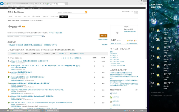Select the コミュニティ navigation tab
The width and height of the screenshot is (179, 112).
[54, 16]
